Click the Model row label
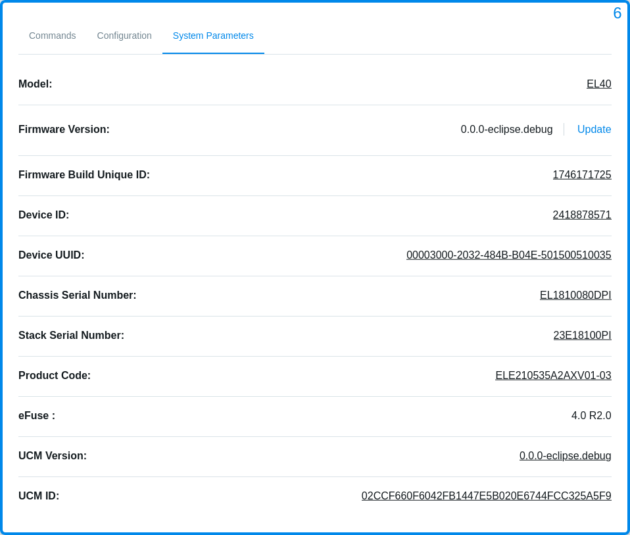Image resolution: width=630 pixels, height=535 pixels. pyautogui.click(x=35, y=84)
